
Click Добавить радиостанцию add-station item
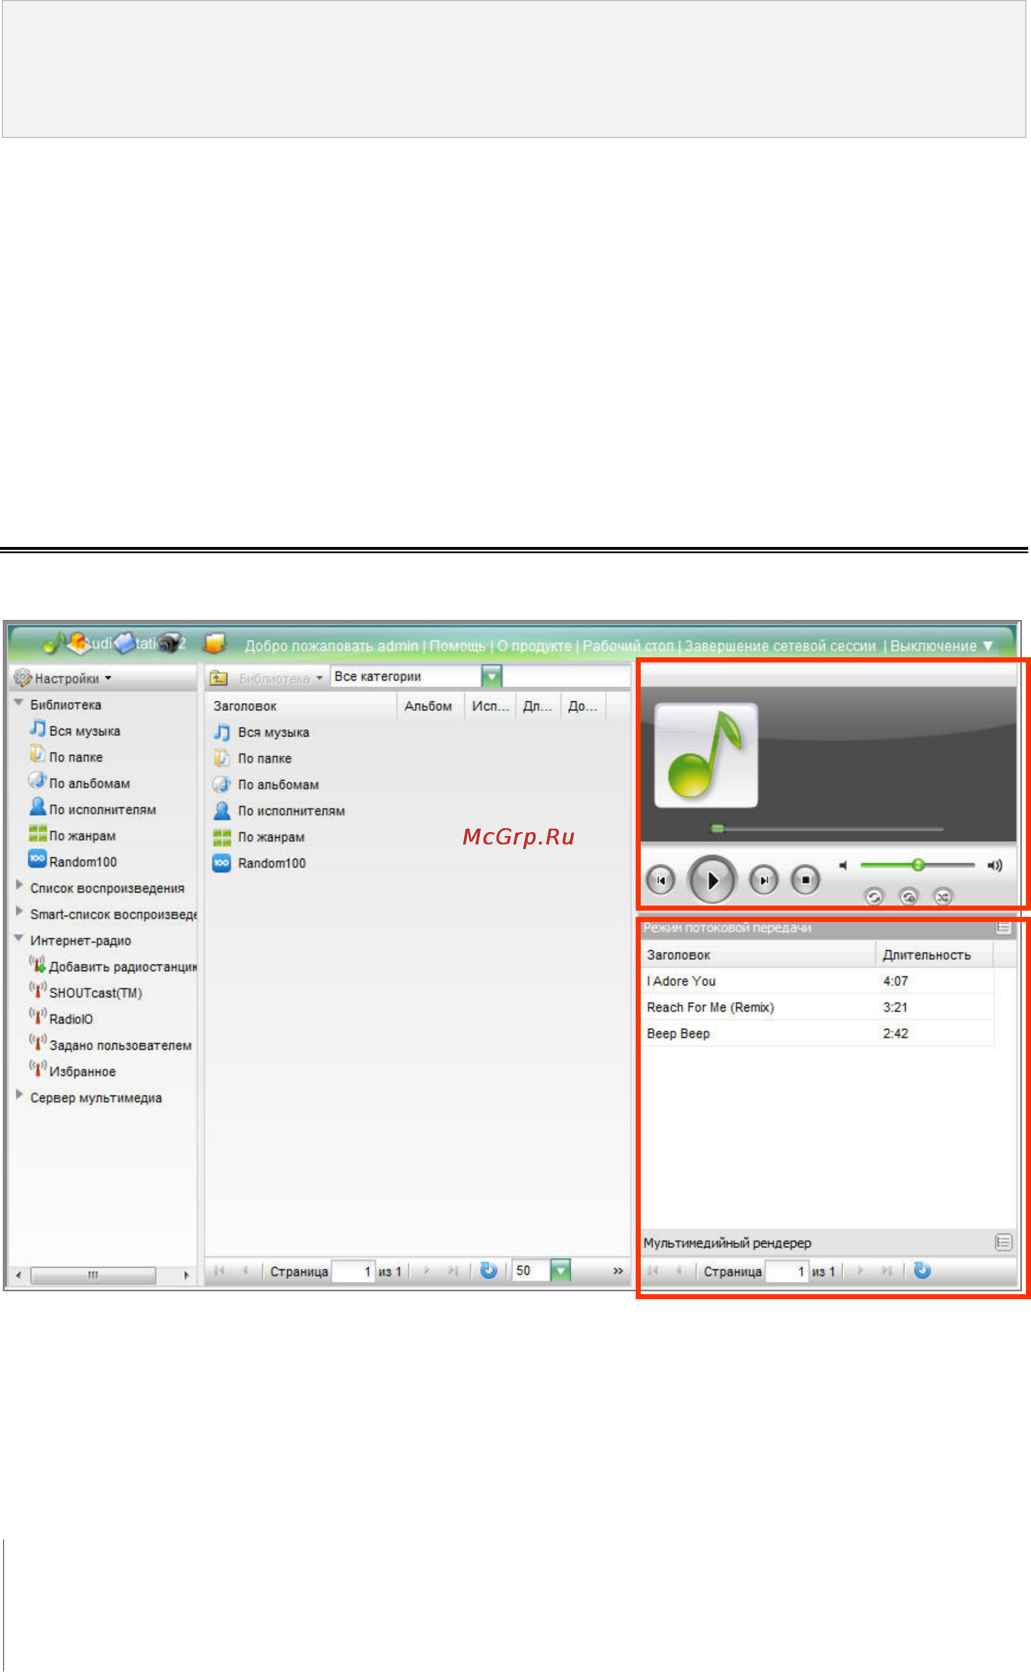[113, 966]
